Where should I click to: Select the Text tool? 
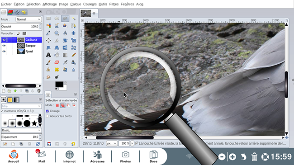pyautogui.click(x=48, y=55)
